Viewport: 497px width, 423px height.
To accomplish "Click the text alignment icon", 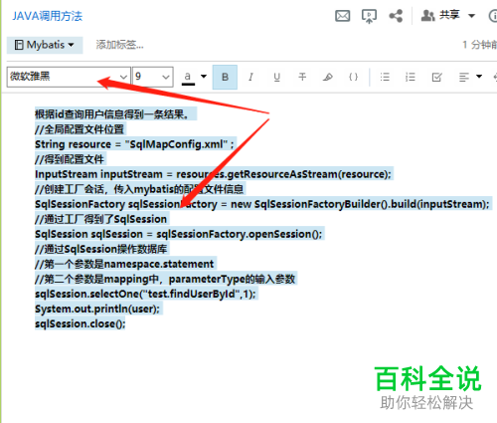I will [464, 78].
